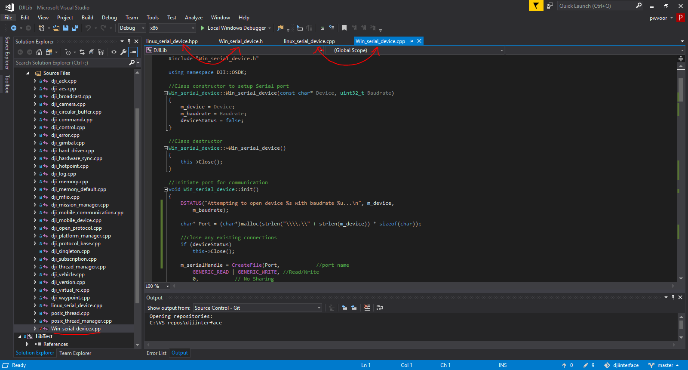This screenshot has height=370, width=688.
Task: Click the bookmark toolbar icon
Action: click(344, 28)
